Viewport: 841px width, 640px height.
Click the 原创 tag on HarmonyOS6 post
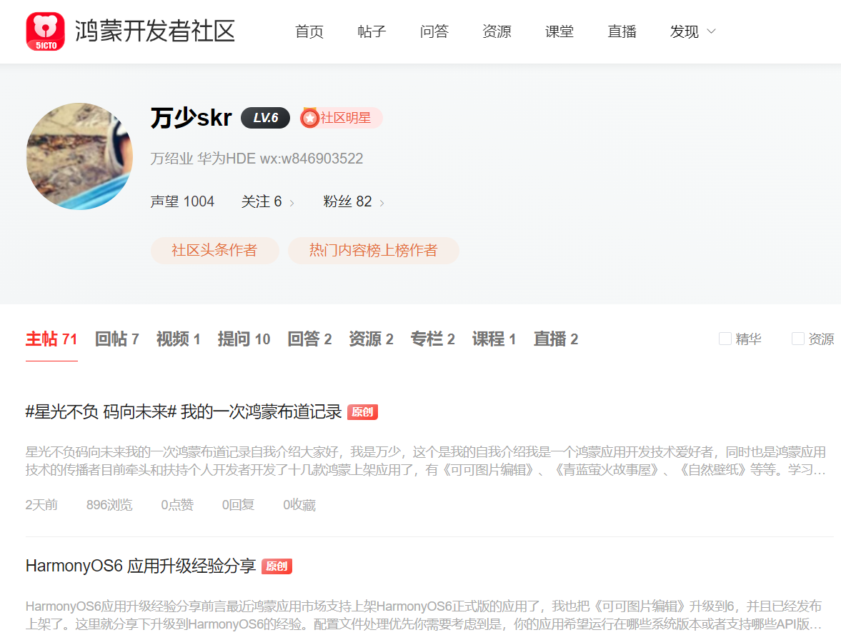[x=277, y=566]
